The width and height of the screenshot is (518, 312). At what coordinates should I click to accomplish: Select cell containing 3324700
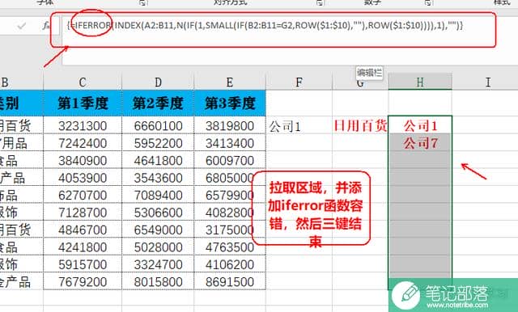(x=158, y=264)
